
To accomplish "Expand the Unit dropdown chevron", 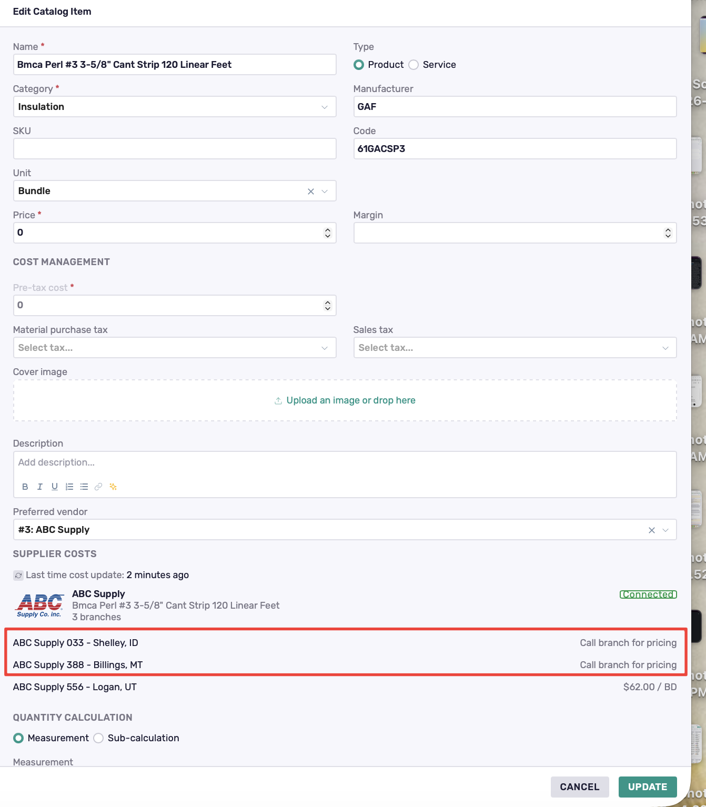I will 325,191.
